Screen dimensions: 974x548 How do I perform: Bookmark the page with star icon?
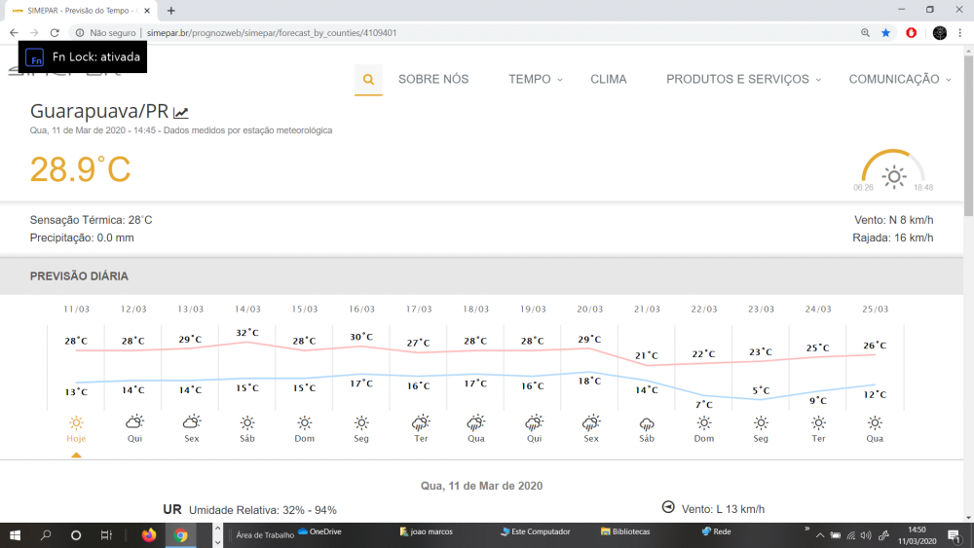pyautogui.click(x=885, y=32)
